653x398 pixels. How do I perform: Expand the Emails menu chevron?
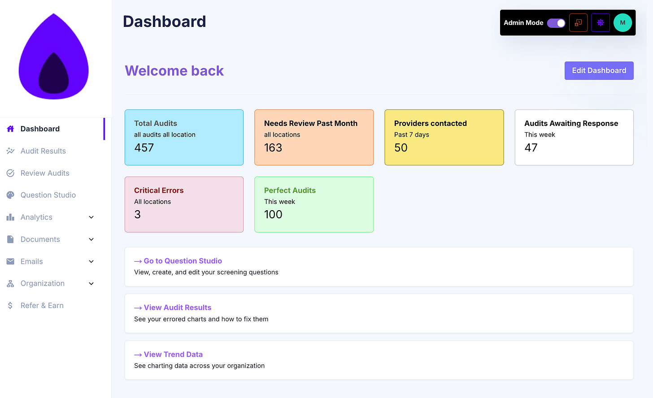[x=91, y=261]
